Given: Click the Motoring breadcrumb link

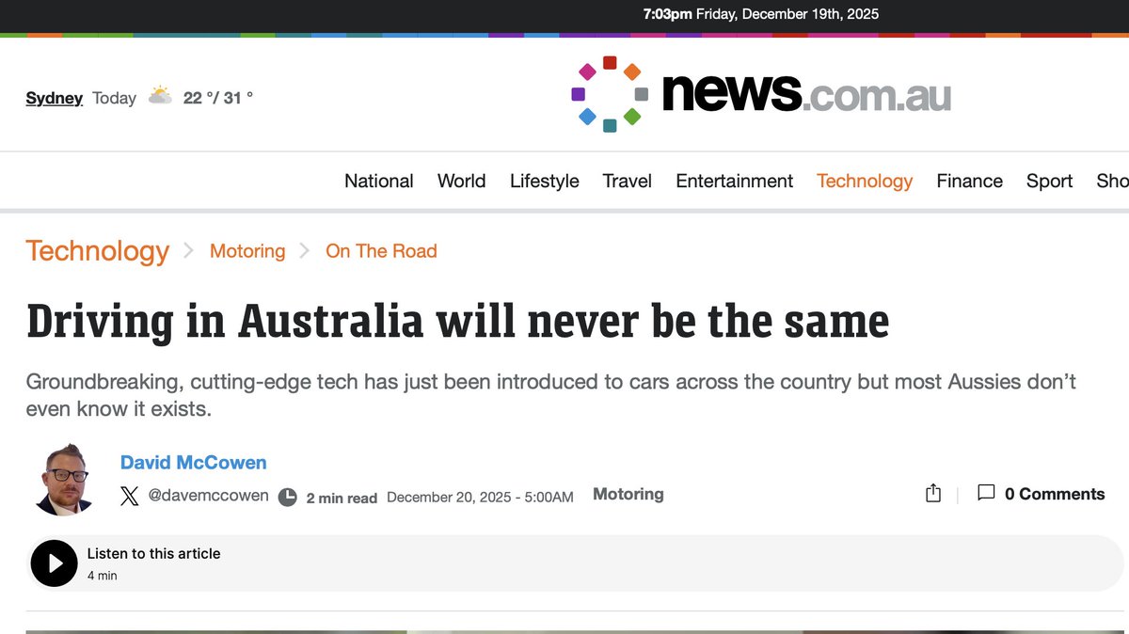Looking at the screenshot, I should pyautogui.click(x=246, y=250).
